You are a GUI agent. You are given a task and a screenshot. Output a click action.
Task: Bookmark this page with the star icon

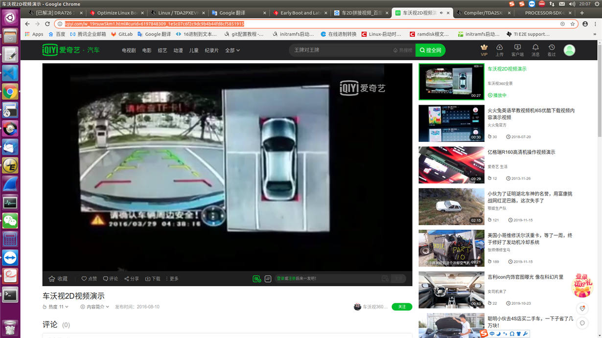[x=572, y=23]
